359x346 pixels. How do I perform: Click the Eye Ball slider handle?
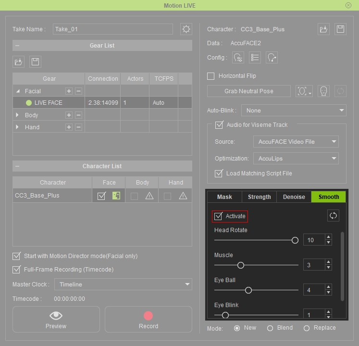[248, 290]
